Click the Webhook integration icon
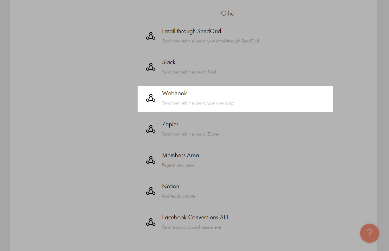 151,98
